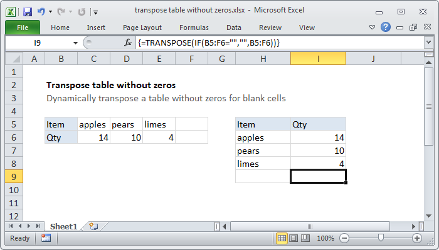Screen dimensions: 439x250
Task: Open the File tab
Action: [x=23, y=27]
